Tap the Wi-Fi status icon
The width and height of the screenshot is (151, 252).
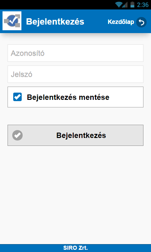point(119,4)
